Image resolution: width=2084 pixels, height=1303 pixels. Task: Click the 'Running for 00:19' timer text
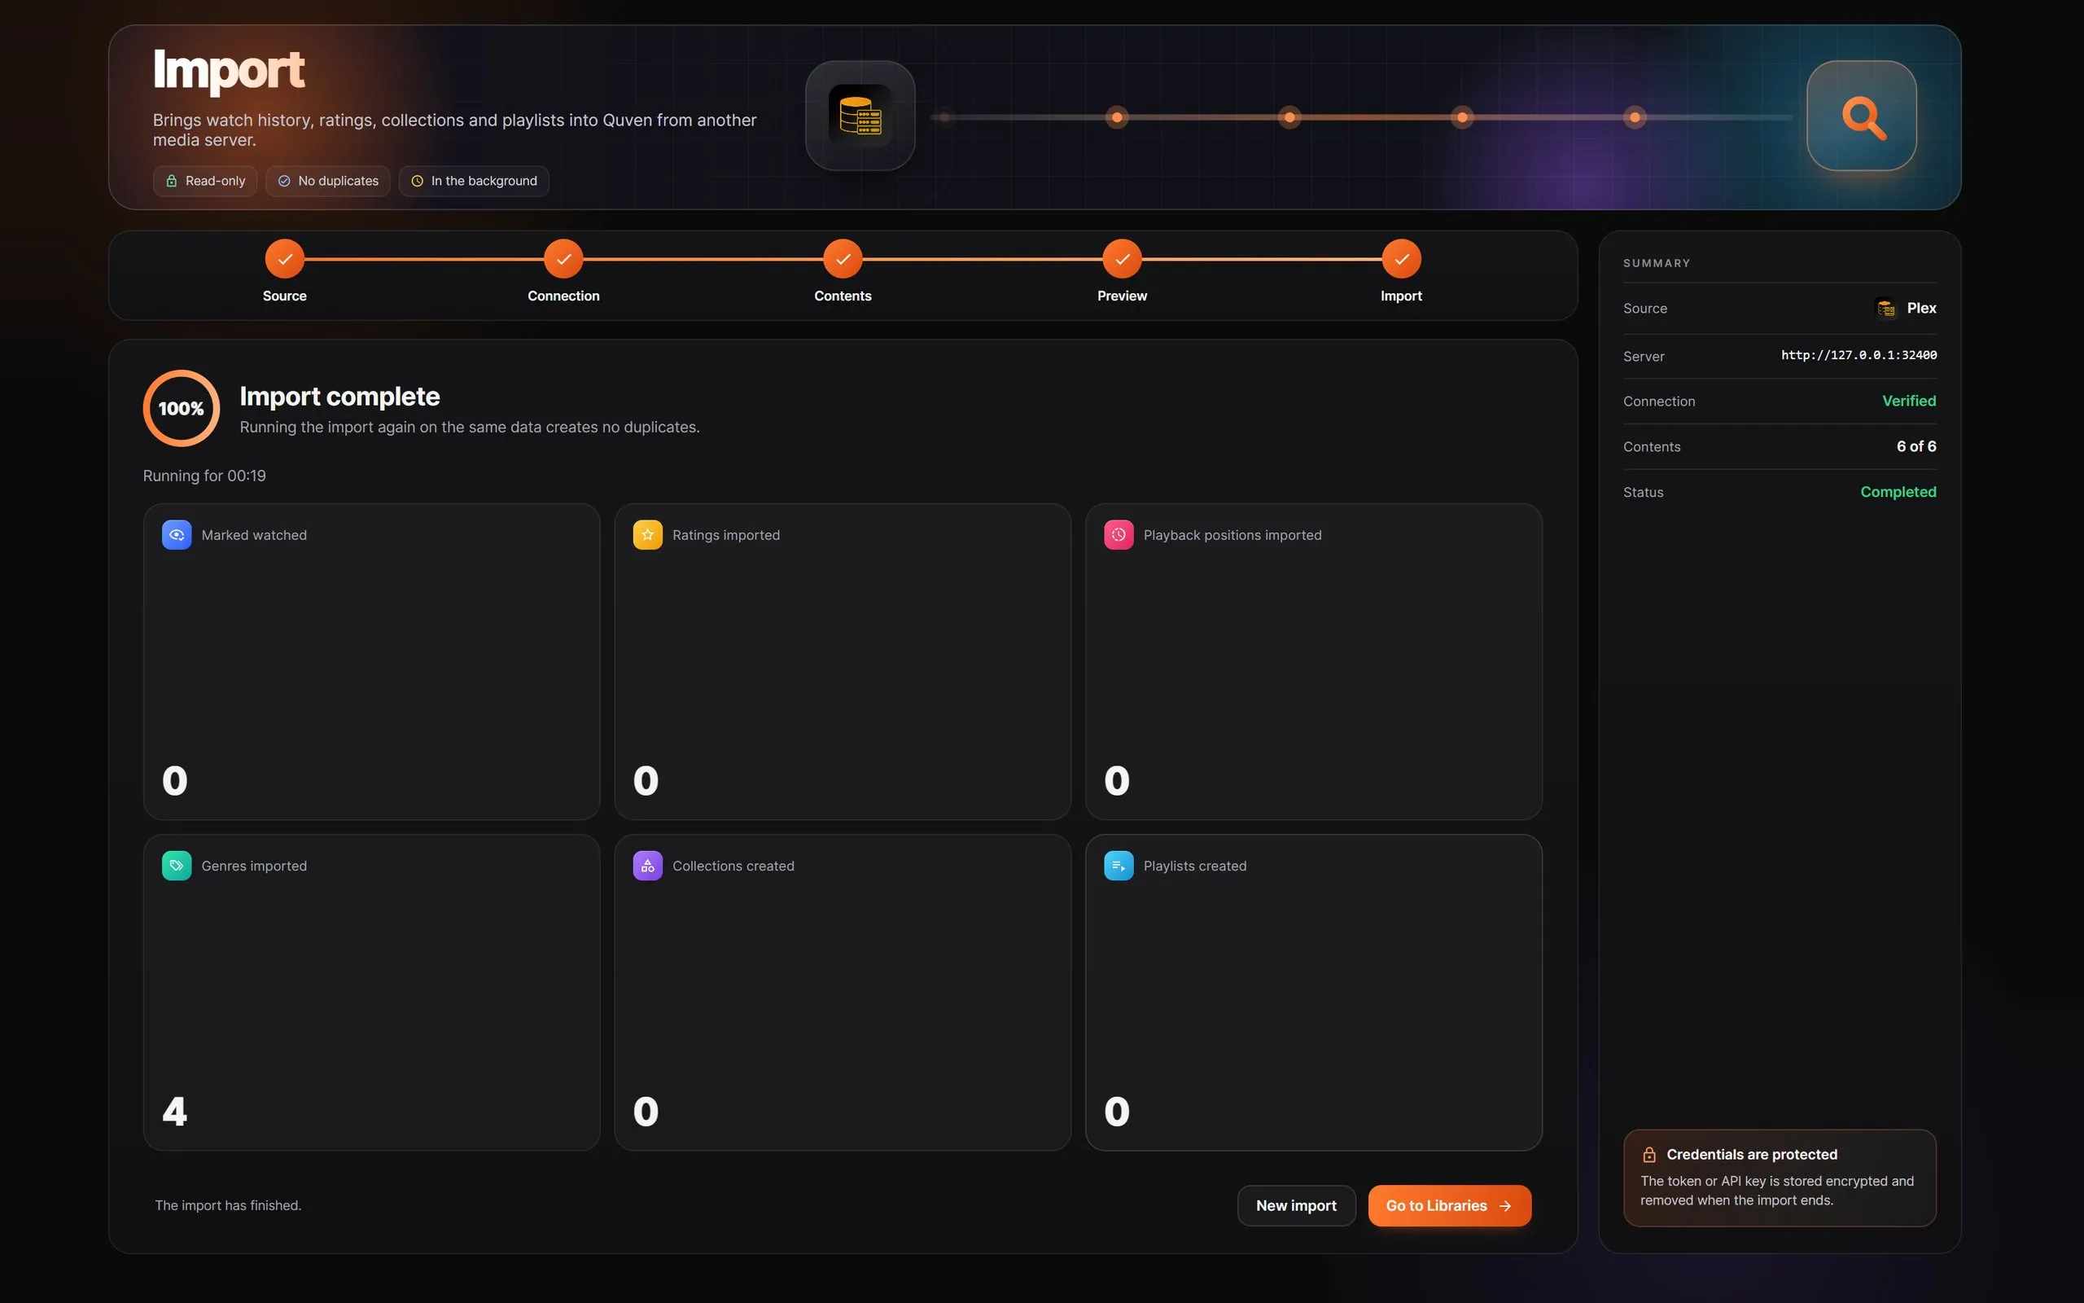click(x=204, y=476)
